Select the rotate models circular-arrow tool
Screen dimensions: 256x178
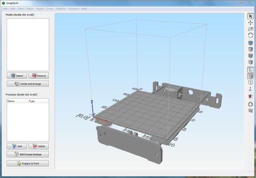tap(250, 35)
